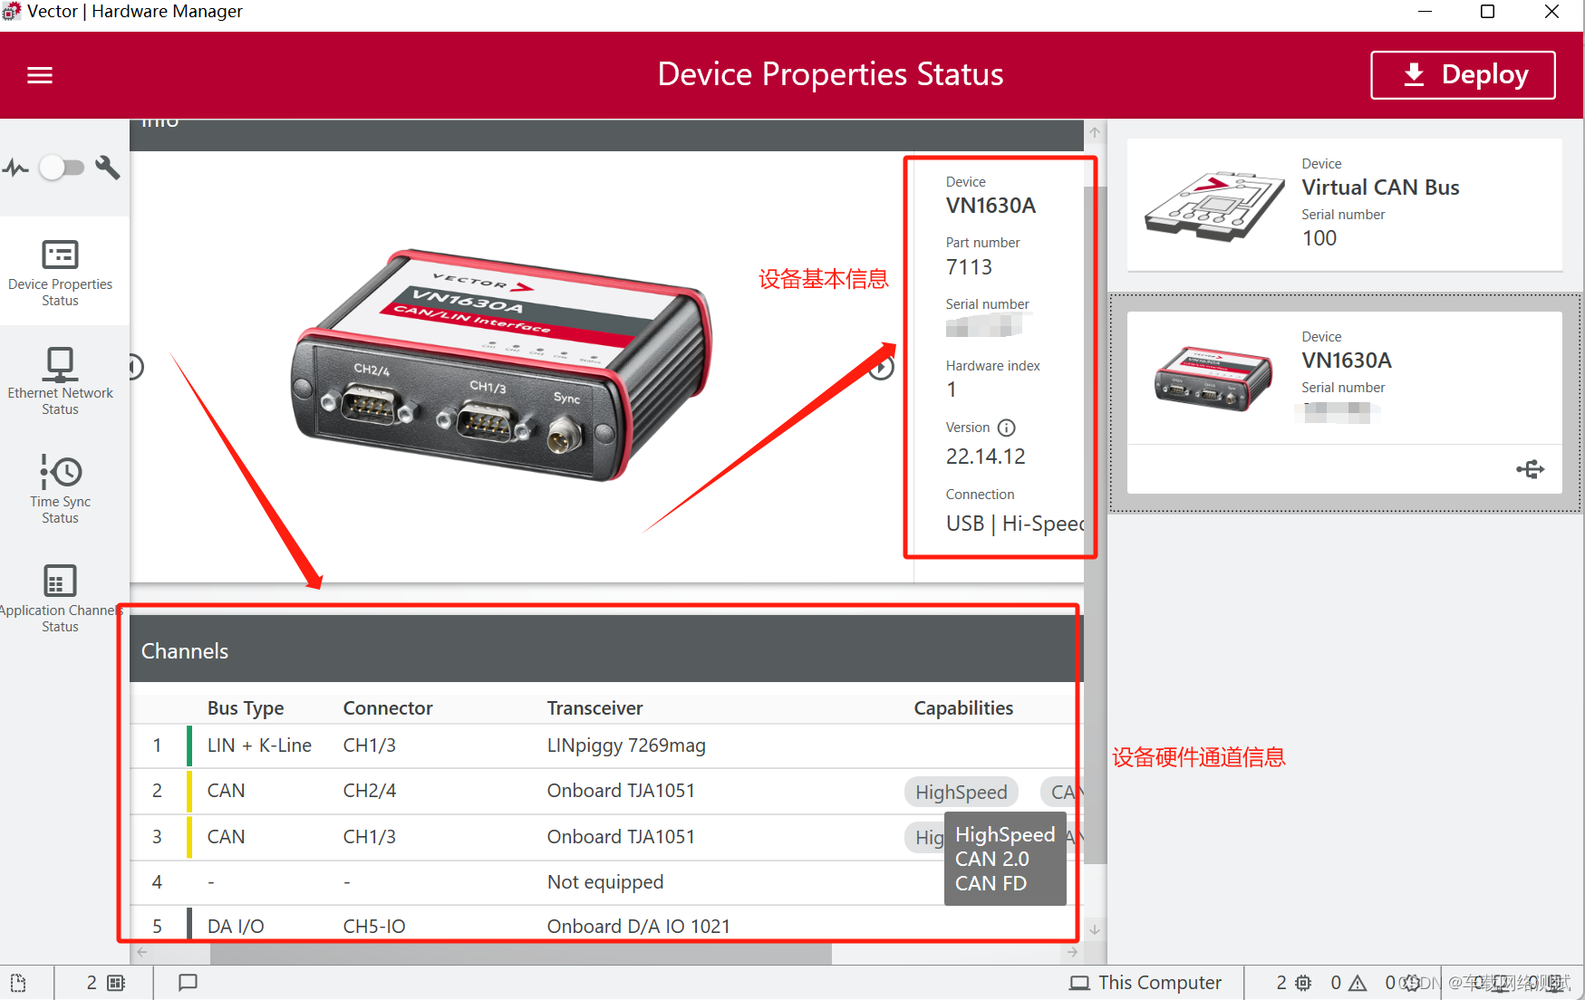Click the chip count indicator in status bar
Screen dimensions: 1585x1000
1293,983
